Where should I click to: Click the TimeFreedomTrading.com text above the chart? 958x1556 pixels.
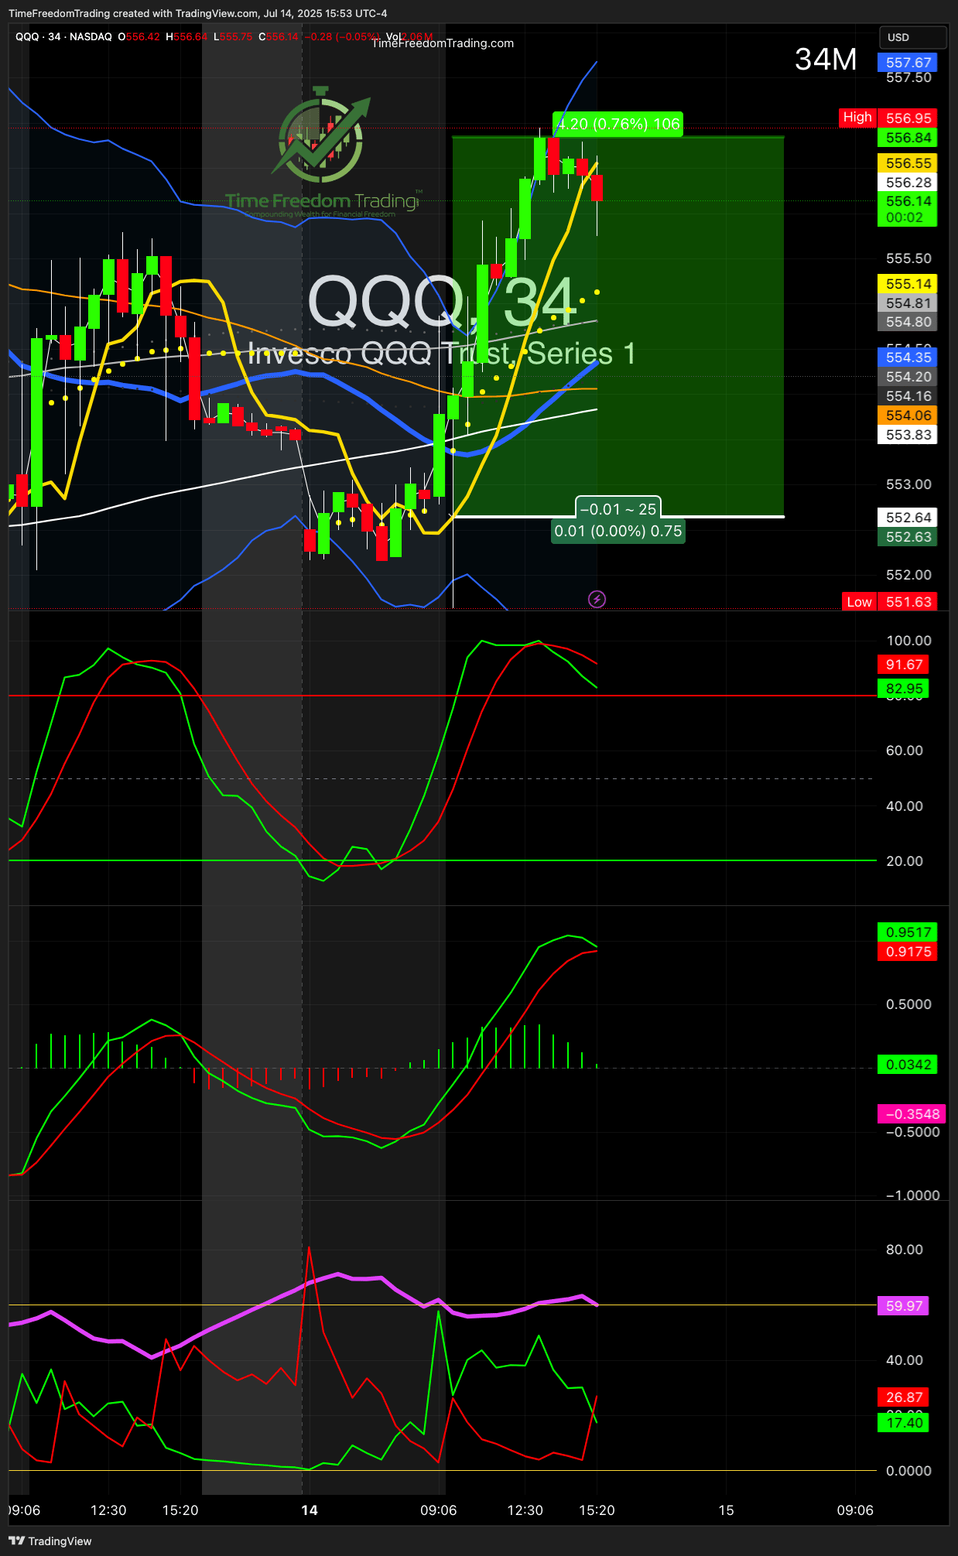pyautogui.click(x=443, y=43)
